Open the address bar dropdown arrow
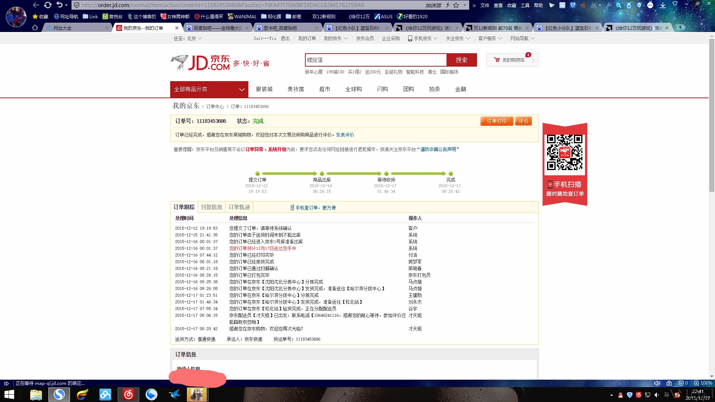715x402 pixels. [464, 5]
